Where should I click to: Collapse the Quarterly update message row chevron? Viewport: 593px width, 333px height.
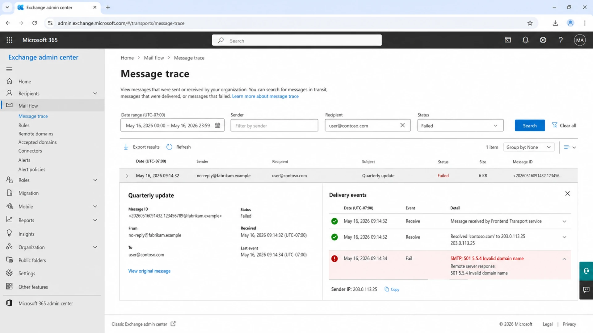point(127,176)
